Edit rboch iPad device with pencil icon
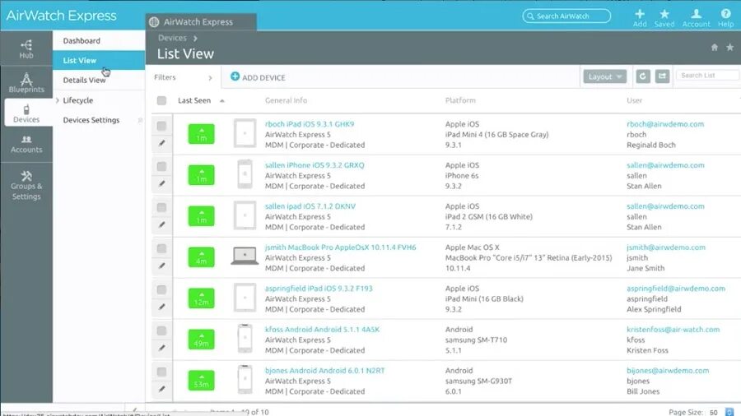This screenshot has height=416, width=741. tap(161, 143)
